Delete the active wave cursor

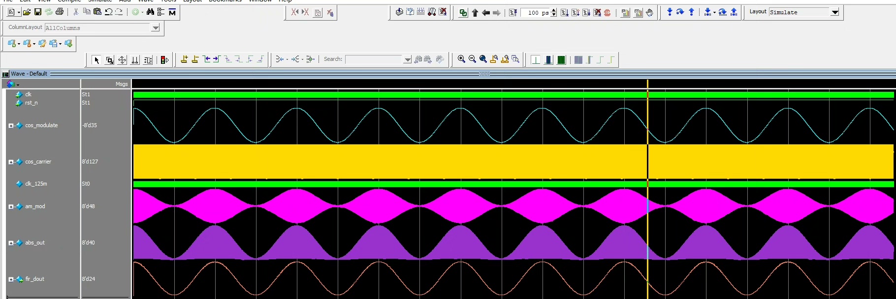(195, 59)
